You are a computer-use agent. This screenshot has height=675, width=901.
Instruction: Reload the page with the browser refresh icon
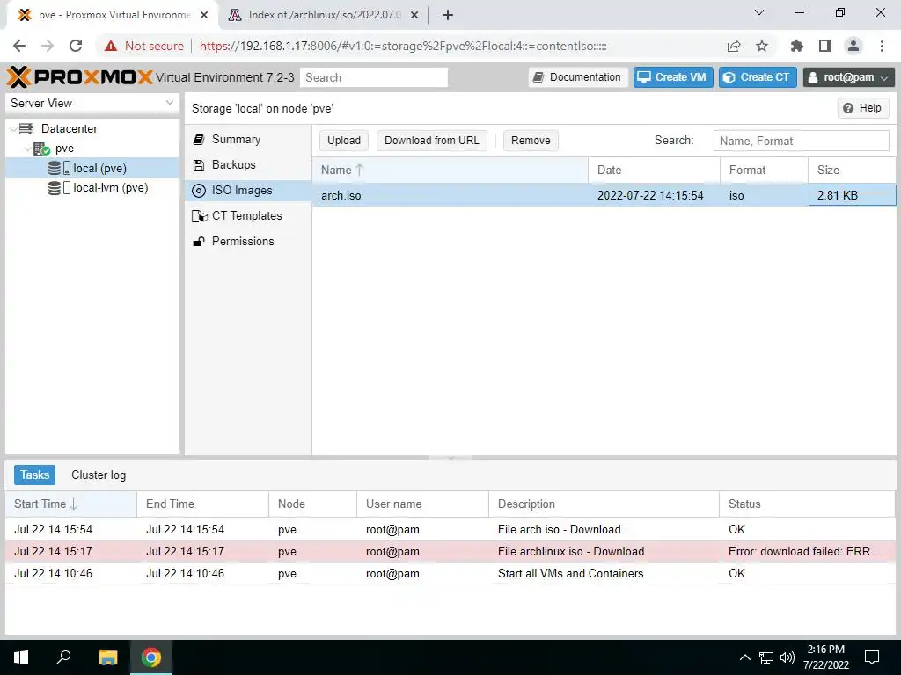[x=76, y=46]
